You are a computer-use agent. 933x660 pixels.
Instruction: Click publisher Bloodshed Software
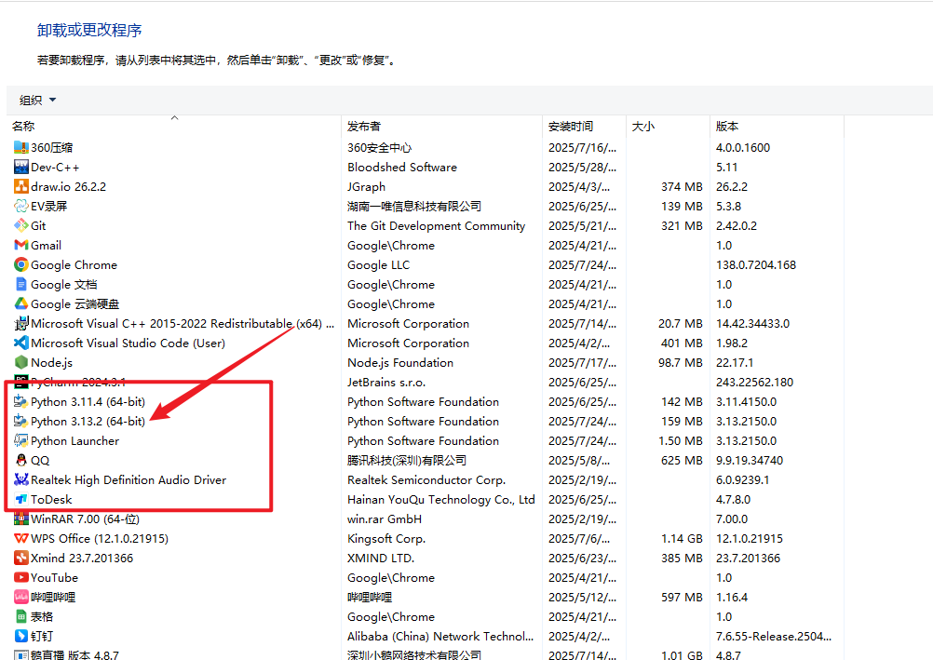tap(402, 168)
